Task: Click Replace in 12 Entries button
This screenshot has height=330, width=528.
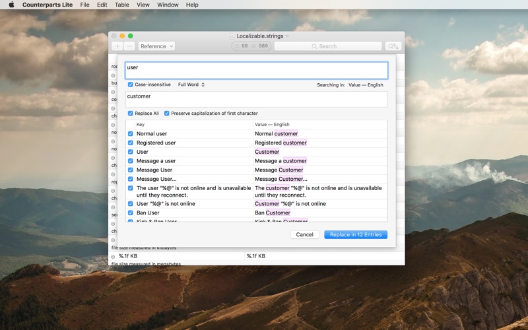Action: 356,235
